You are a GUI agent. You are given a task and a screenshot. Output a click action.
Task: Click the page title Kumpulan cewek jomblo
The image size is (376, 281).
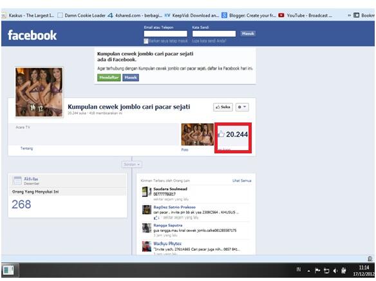coord(129,107)
